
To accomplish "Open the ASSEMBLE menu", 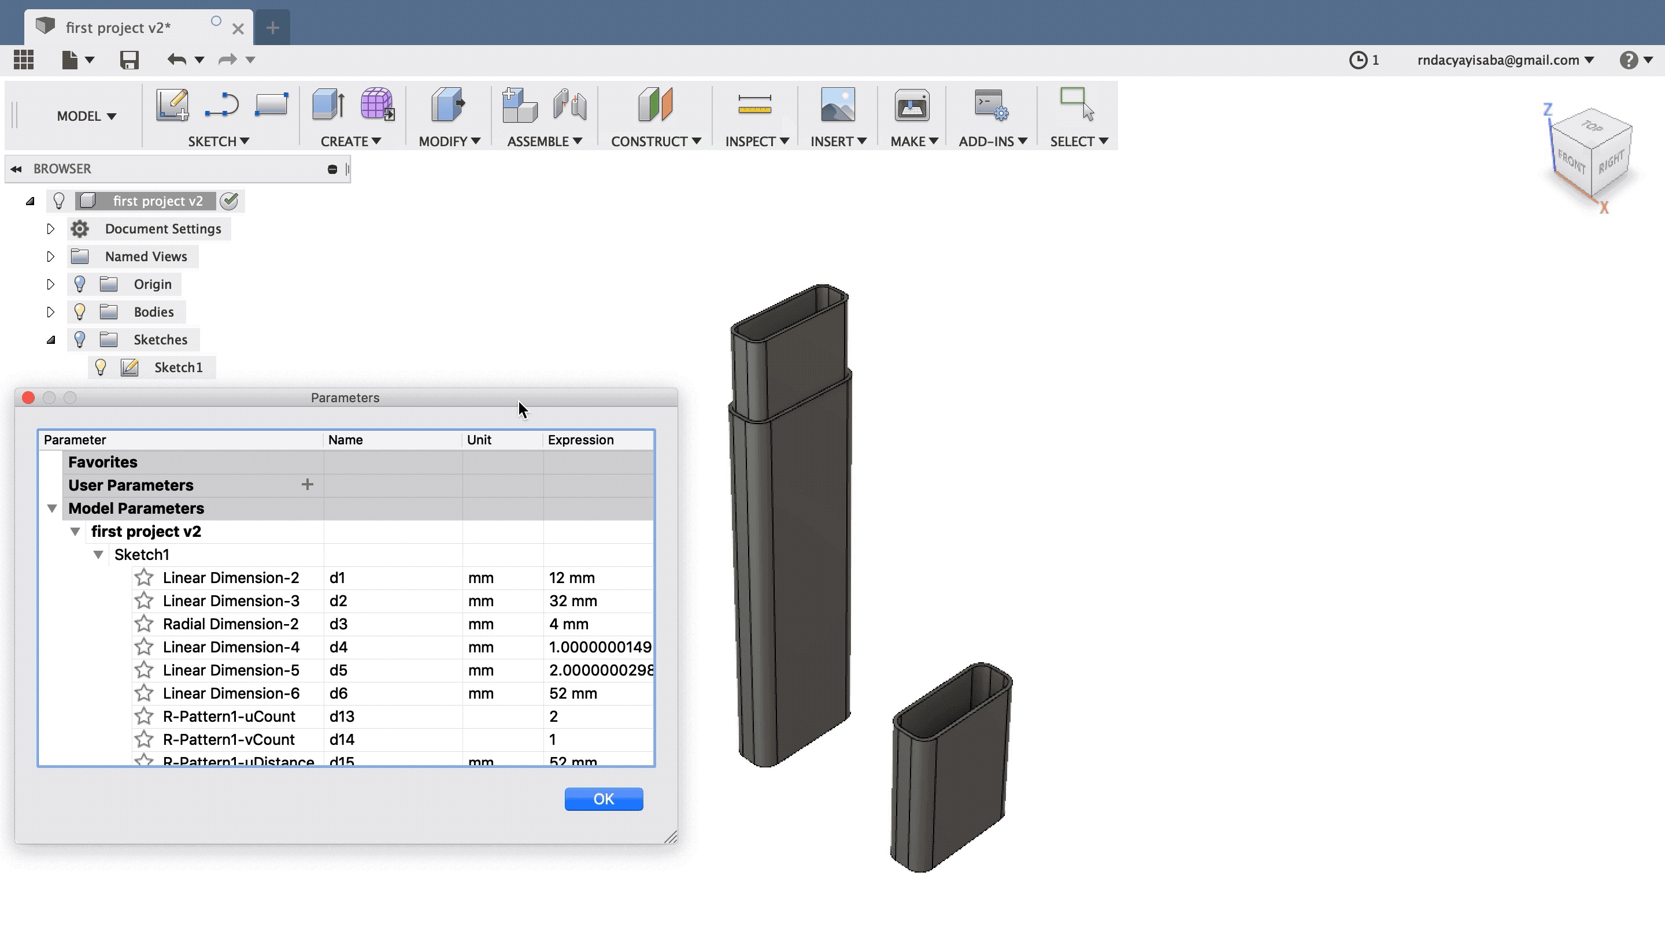I will [545, 142].
